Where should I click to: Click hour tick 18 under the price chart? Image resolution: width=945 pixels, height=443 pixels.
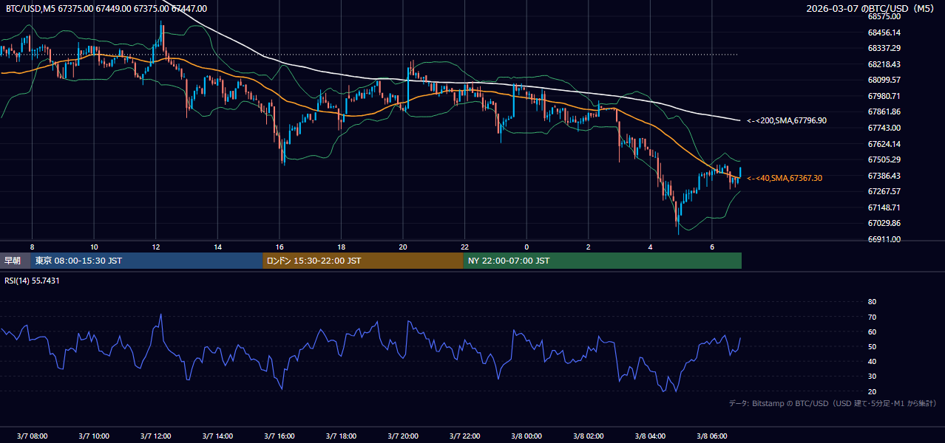pos(341,247)
